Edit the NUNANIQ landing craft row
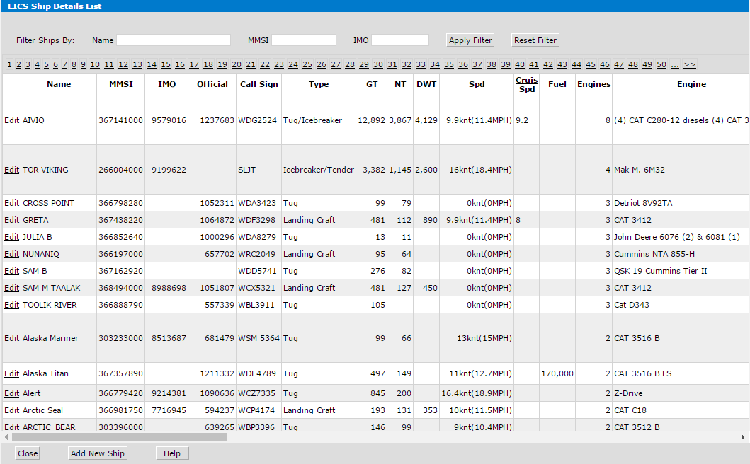Viewport: 750px width, 464px height. click(x=11, y=254)
